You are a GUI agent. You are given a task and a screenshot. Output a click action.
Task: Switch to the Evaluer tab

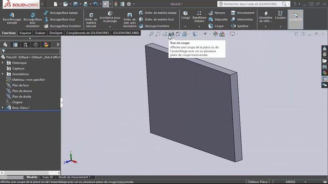click(x=40, y=33)
